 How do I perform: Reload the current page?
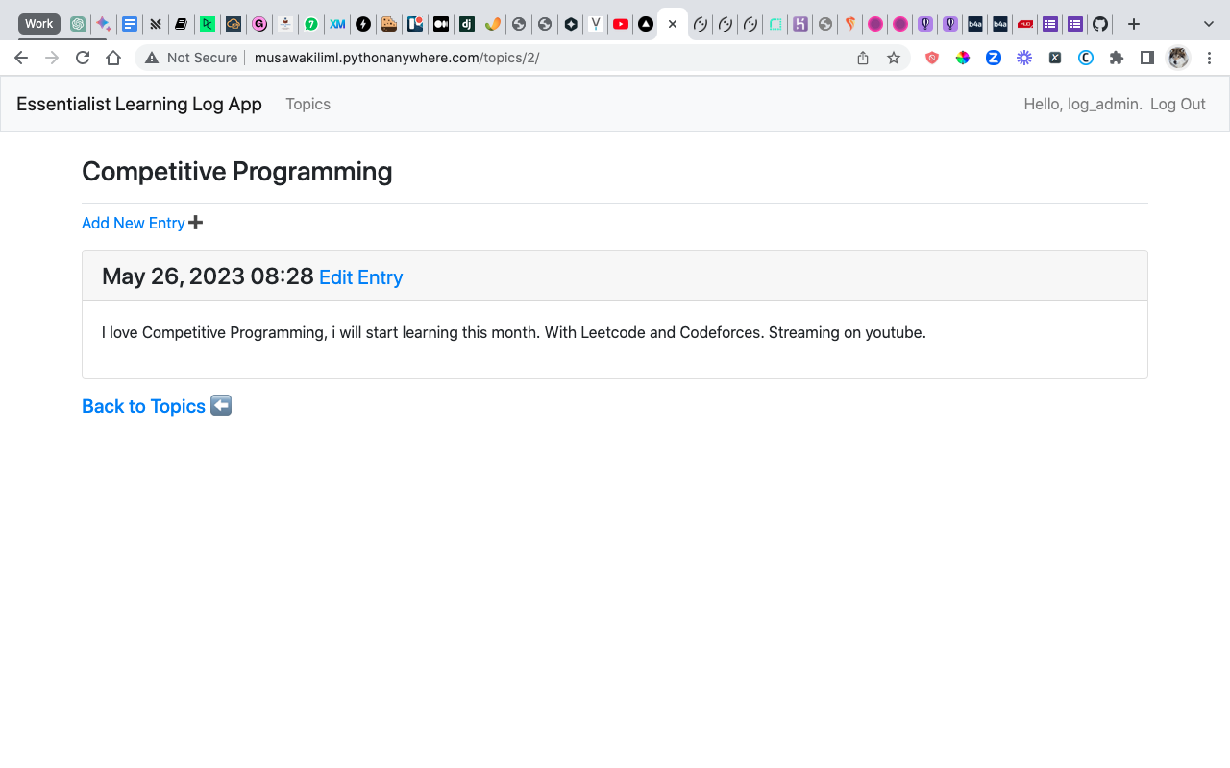point(83,58)
